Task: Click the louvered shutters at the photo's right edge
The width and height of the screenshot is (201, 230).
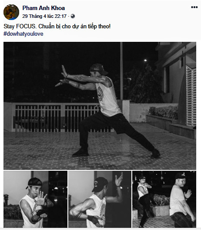Action: pos(191,96)
